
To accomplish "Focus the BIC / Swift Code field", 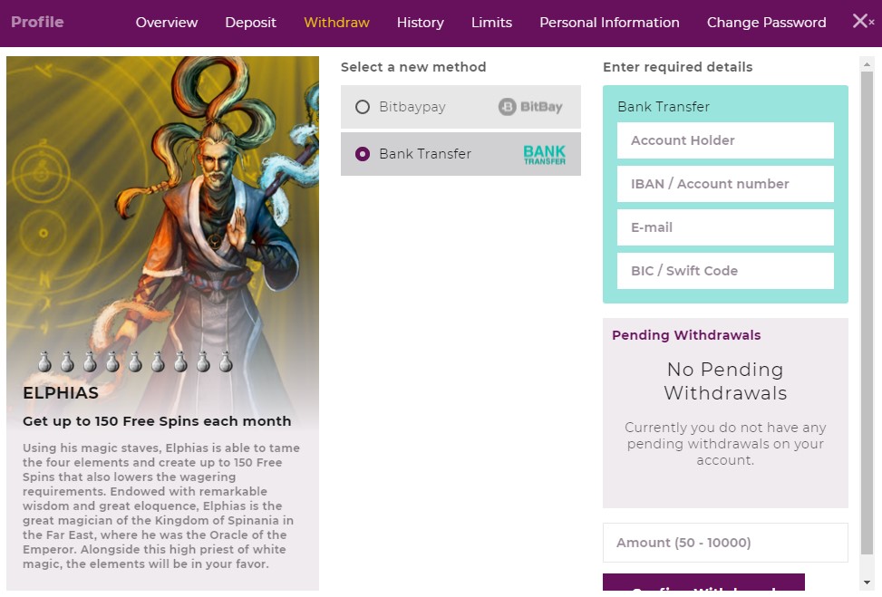I will point(725,271).
